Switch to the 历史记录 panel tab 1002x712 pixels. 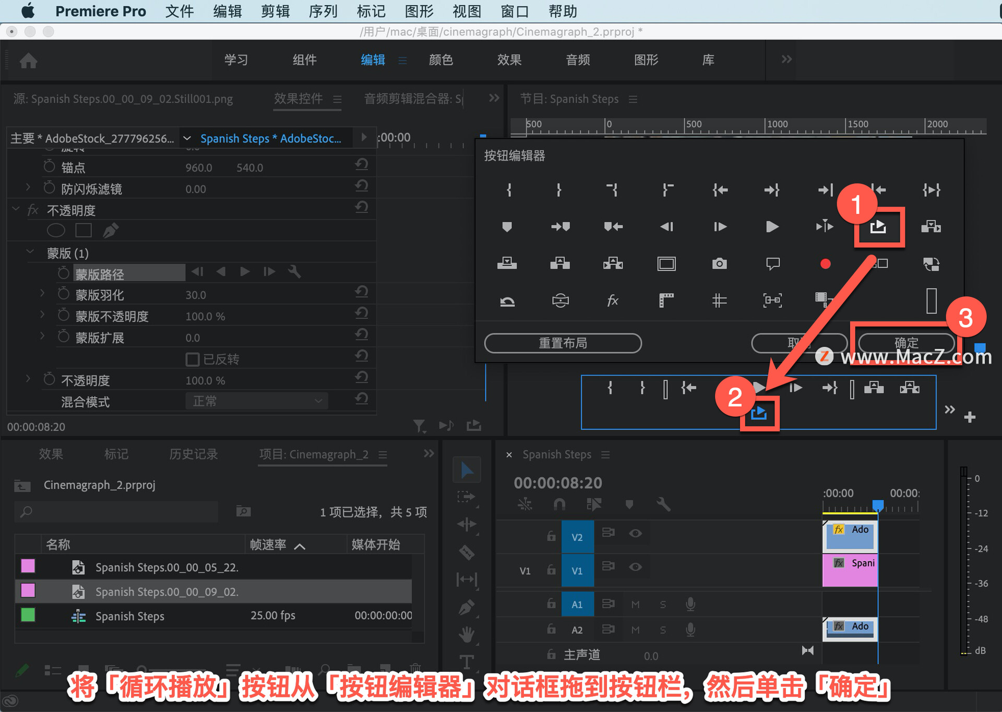click(x=193, y=454)
